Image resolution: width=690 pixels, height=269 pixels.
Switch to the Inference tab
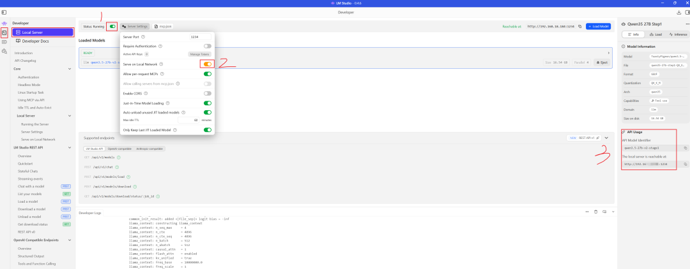pyautogui.click(x=678, y=34)
